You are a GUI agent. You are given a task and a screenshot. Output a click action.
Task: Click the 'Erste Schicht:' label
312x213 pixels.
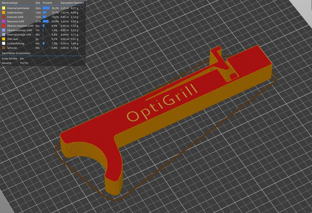10,59
